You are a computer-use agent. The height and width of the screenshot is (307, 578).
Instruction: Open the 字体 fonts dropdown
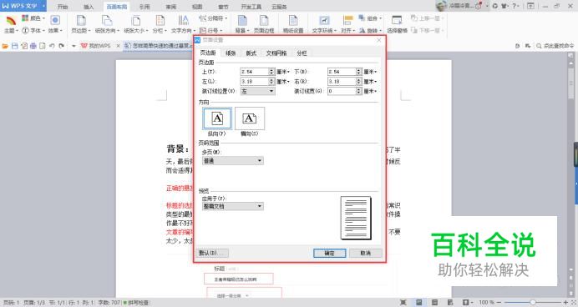click(x=33, y=31)
